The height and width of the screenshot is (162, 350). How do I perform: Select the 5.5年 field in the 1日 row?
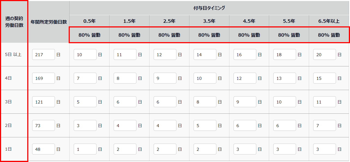(x=285, y=149)
